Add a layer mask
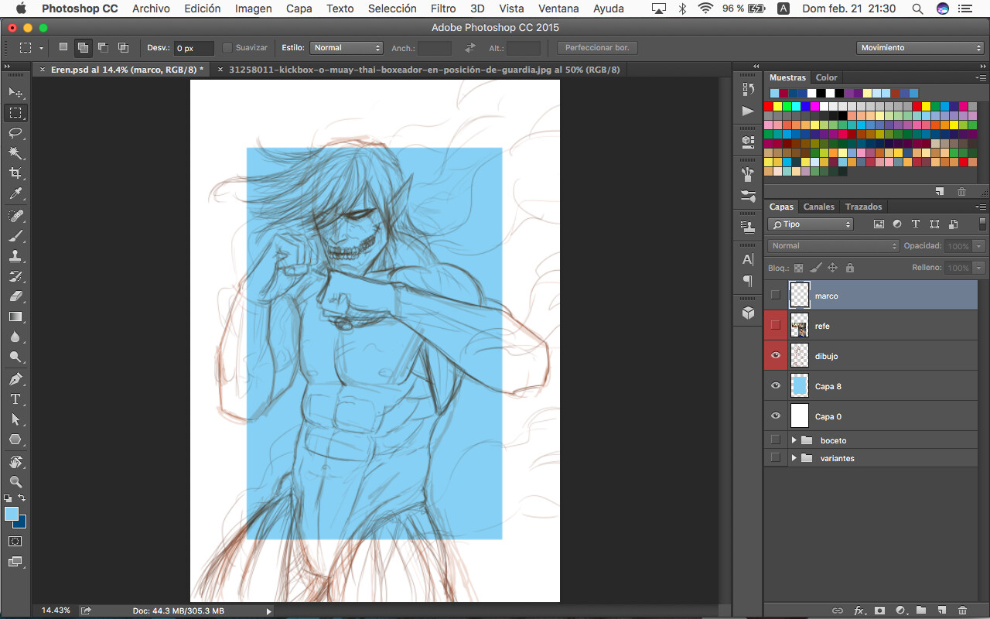Viewport: 990px width, 619px height. 879,610
